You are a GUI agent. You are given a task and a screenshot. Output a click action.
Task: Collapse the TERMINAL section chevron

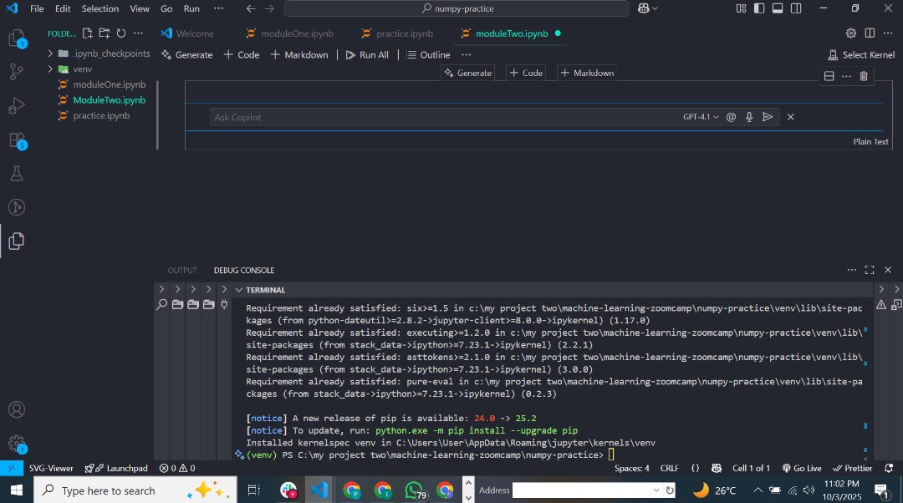[239, 290]
